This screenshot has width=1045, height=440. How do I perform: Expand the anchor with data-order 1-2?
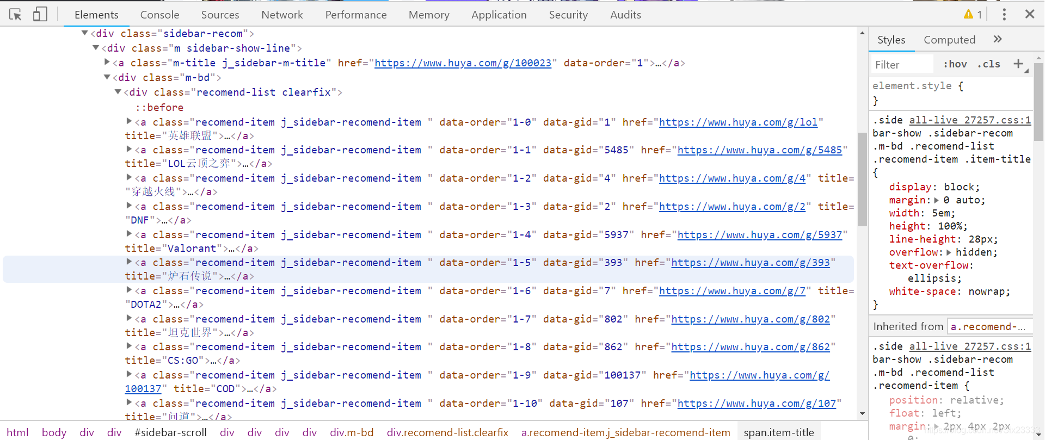pos(130,177)
